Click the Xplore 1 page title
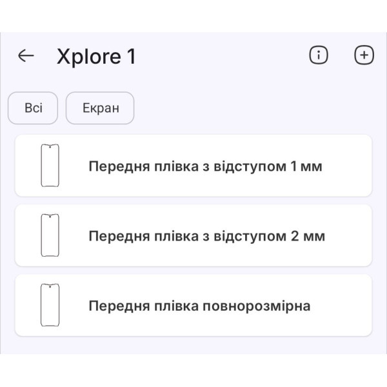Screen dimensions: 387x387 tap(96, 56)
